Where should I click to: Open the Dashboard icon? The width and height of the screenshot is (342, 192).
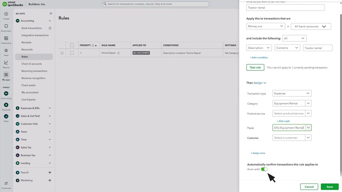click(x=6, y=38)
